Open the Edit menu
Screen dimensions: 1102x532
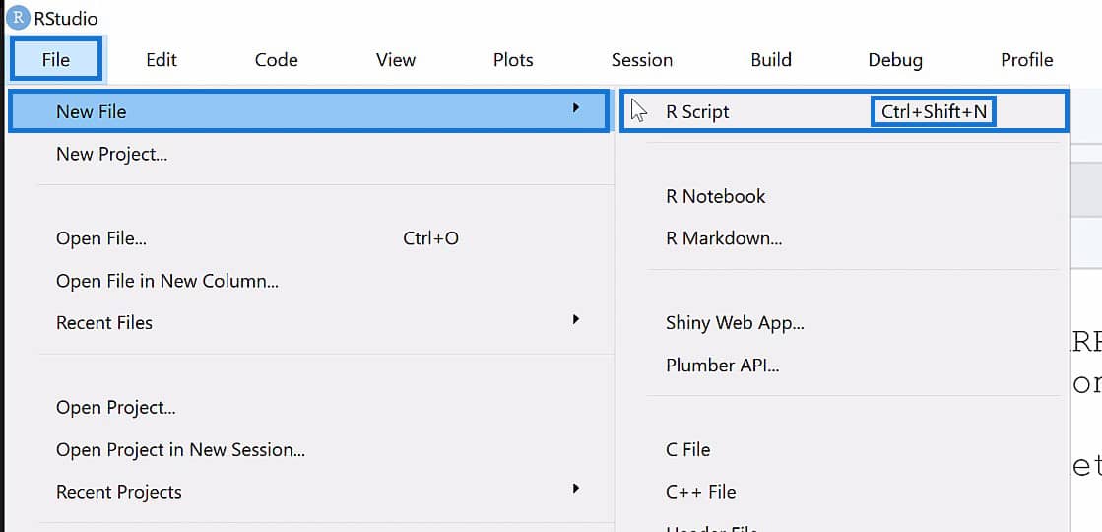tap(162, 60)
